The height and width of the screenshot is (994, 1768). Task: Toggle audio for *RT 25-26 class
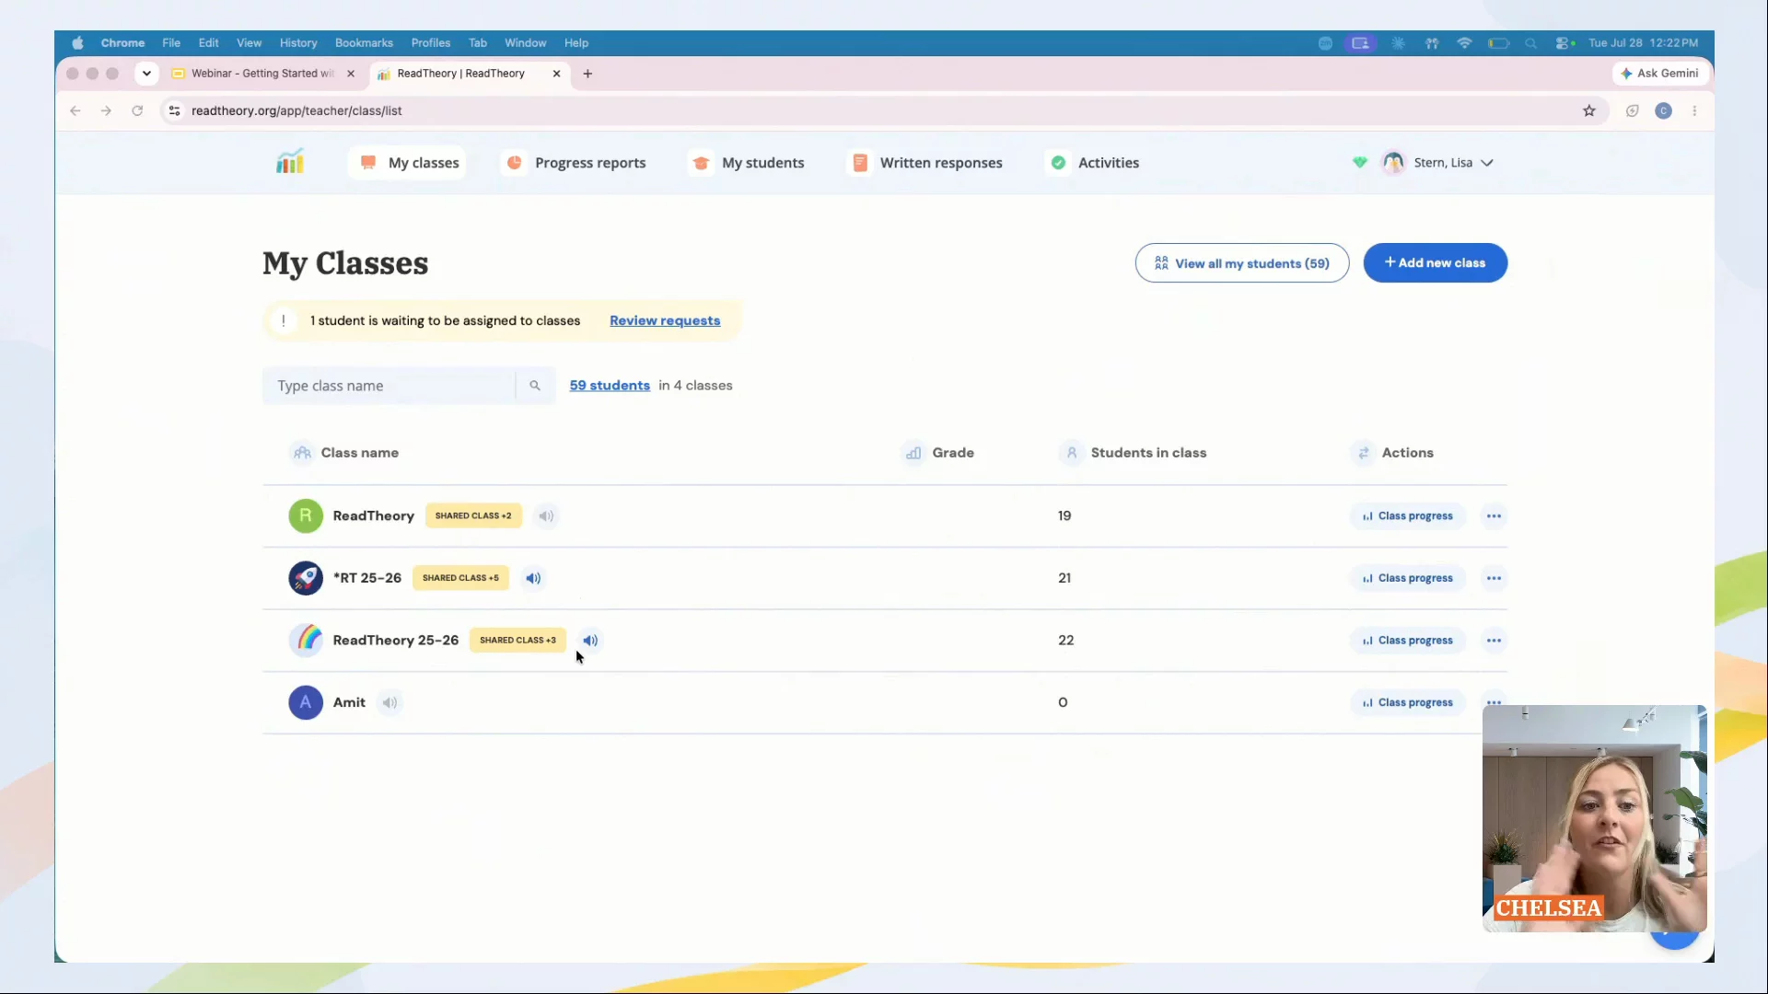tap(533, 578)
